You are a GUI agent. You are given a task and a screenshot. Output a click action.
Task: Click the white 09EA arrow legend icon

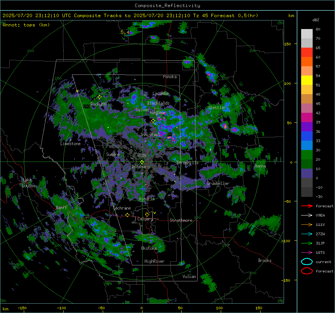pos(307,215)
